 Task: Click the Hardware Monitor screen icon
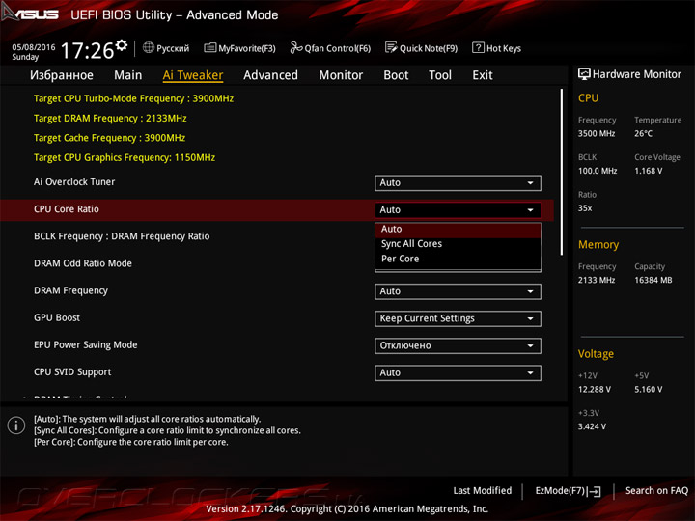tap(584, 74)
